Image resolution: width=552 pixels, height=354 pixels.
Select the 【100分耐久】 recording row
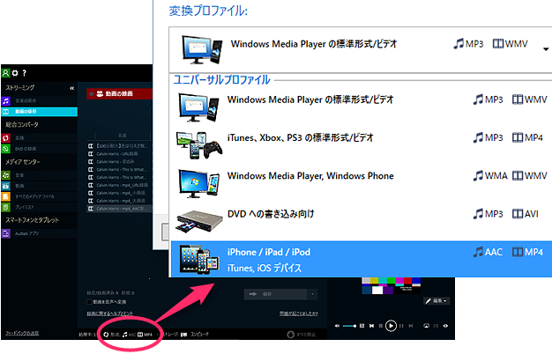pyautogui.click(x=119, y=145)
